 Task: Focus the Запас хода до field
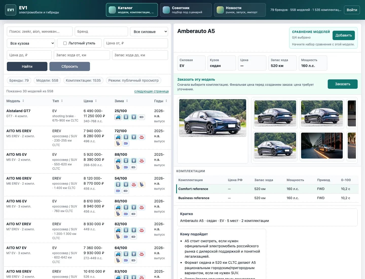[x=140, y=55]
